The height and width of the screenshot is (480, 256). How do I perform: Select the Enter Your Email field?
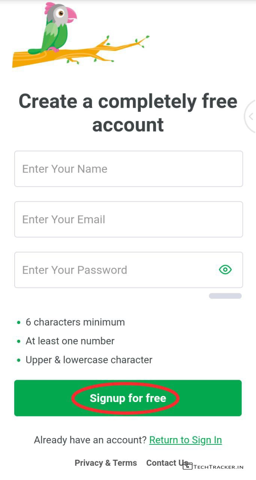coord(128,219)
